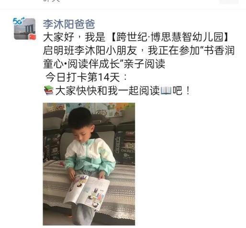Screen dimensions: 246x228
Task: Click the greeting text 大家好，我是
Action: pos(74,37)
